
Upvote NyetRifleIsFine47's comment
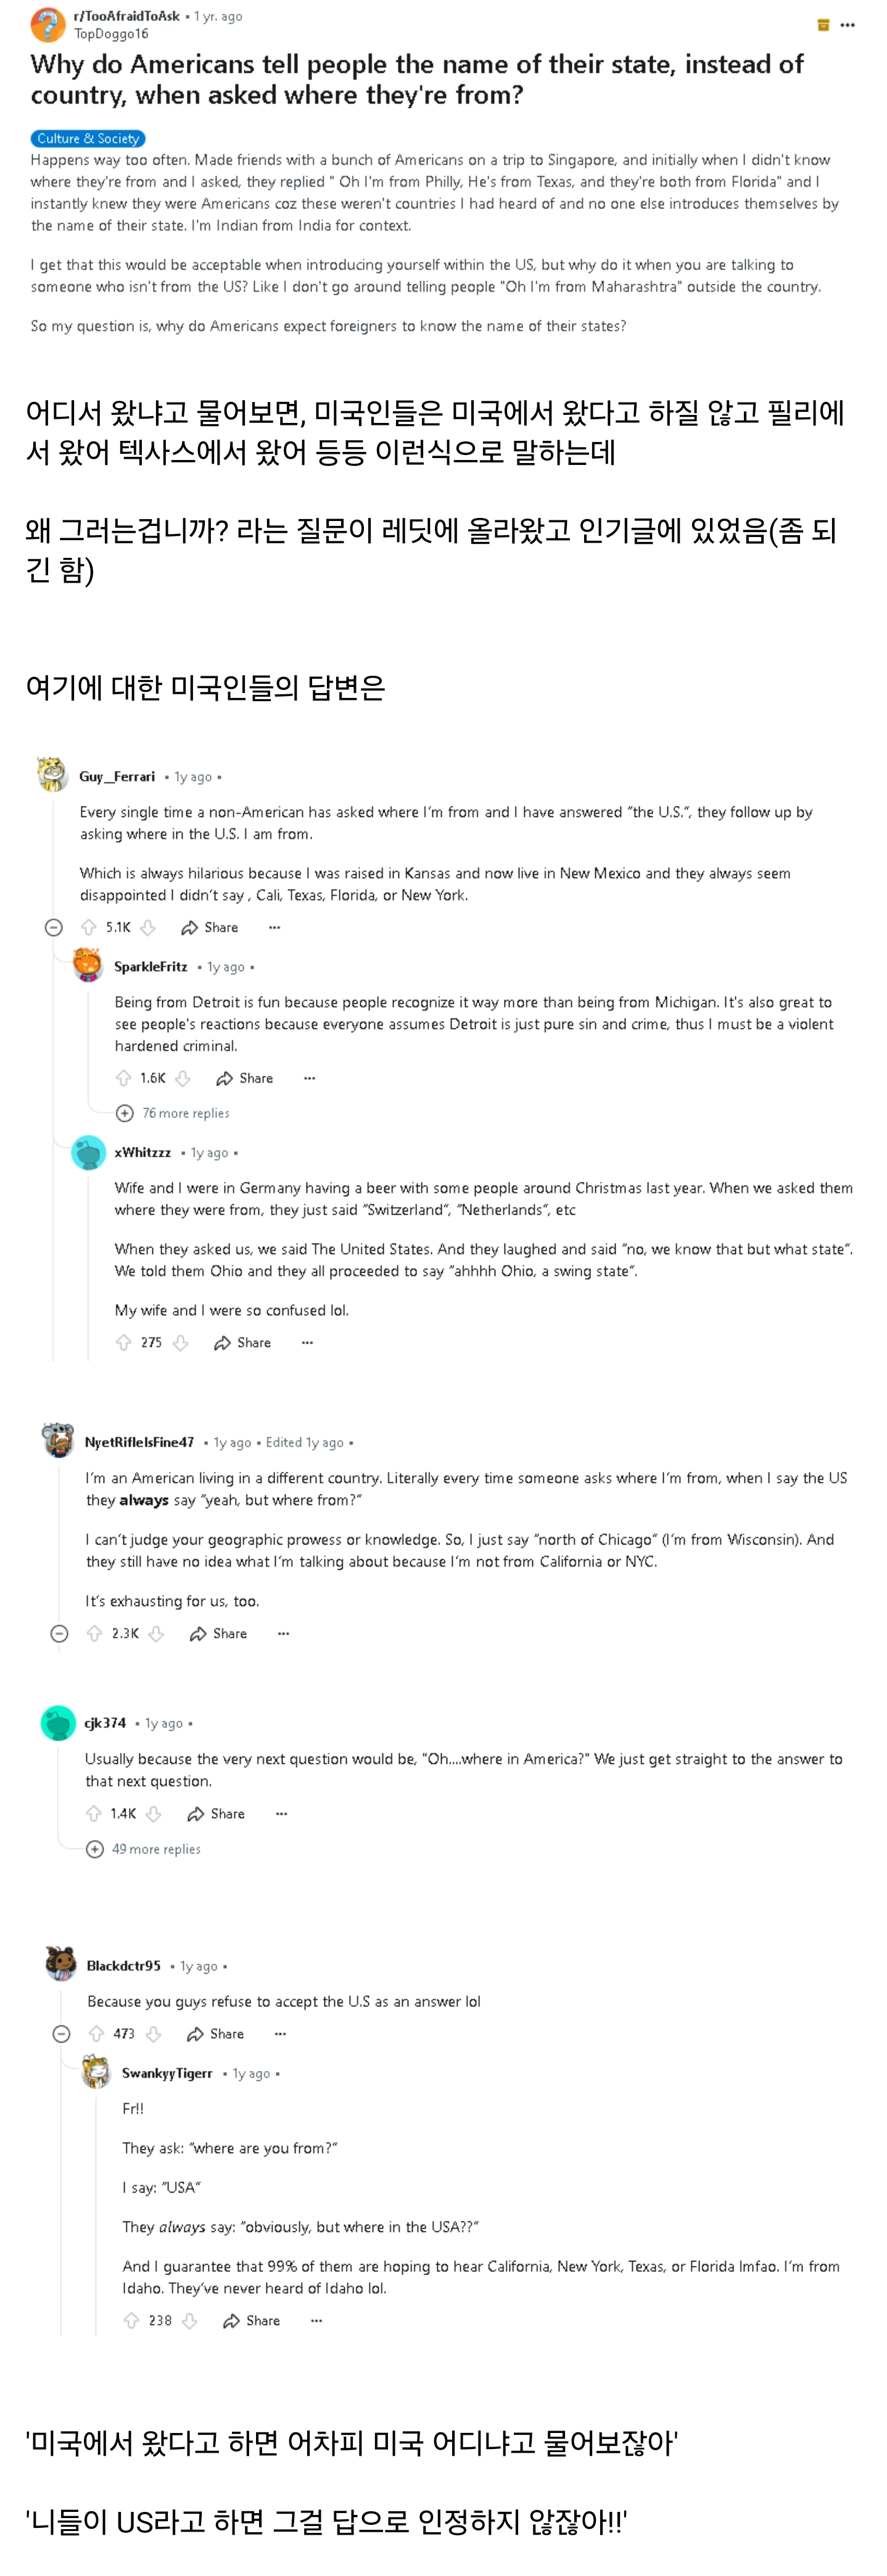[95, 1633]
